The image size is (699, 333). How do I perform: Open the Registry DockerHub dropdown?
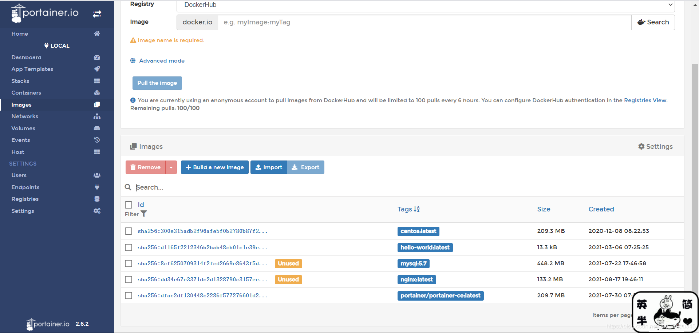pyautogui.click(x=426, y=5)
